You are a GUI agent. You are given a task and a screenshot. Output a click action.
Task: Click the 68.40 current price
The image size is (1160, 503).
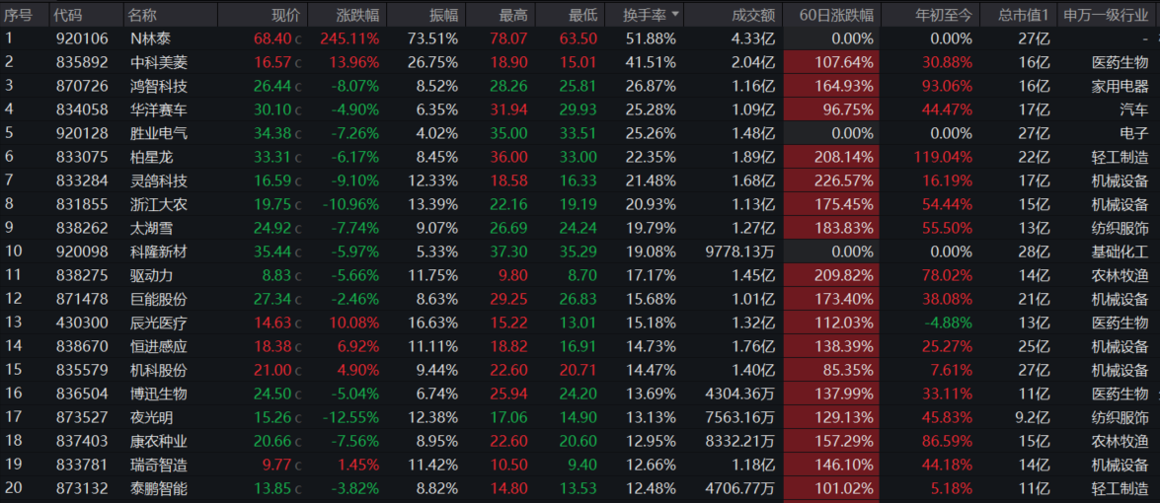click(273, 38)
